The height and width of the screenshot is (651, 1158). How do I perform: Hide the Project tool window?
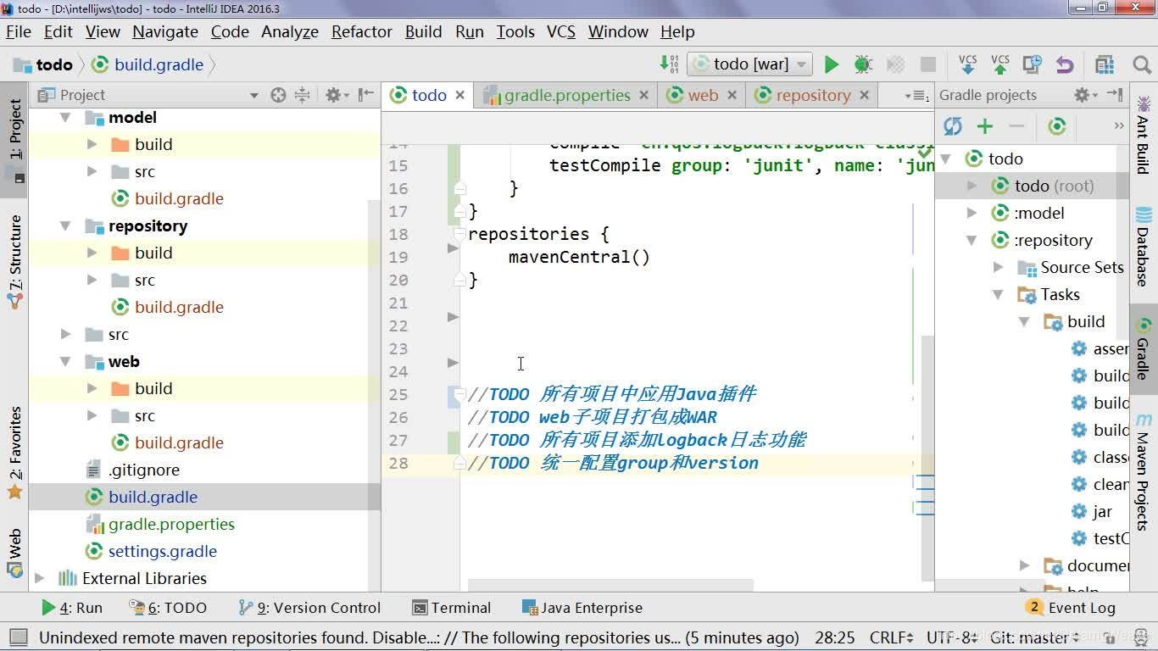366,95
